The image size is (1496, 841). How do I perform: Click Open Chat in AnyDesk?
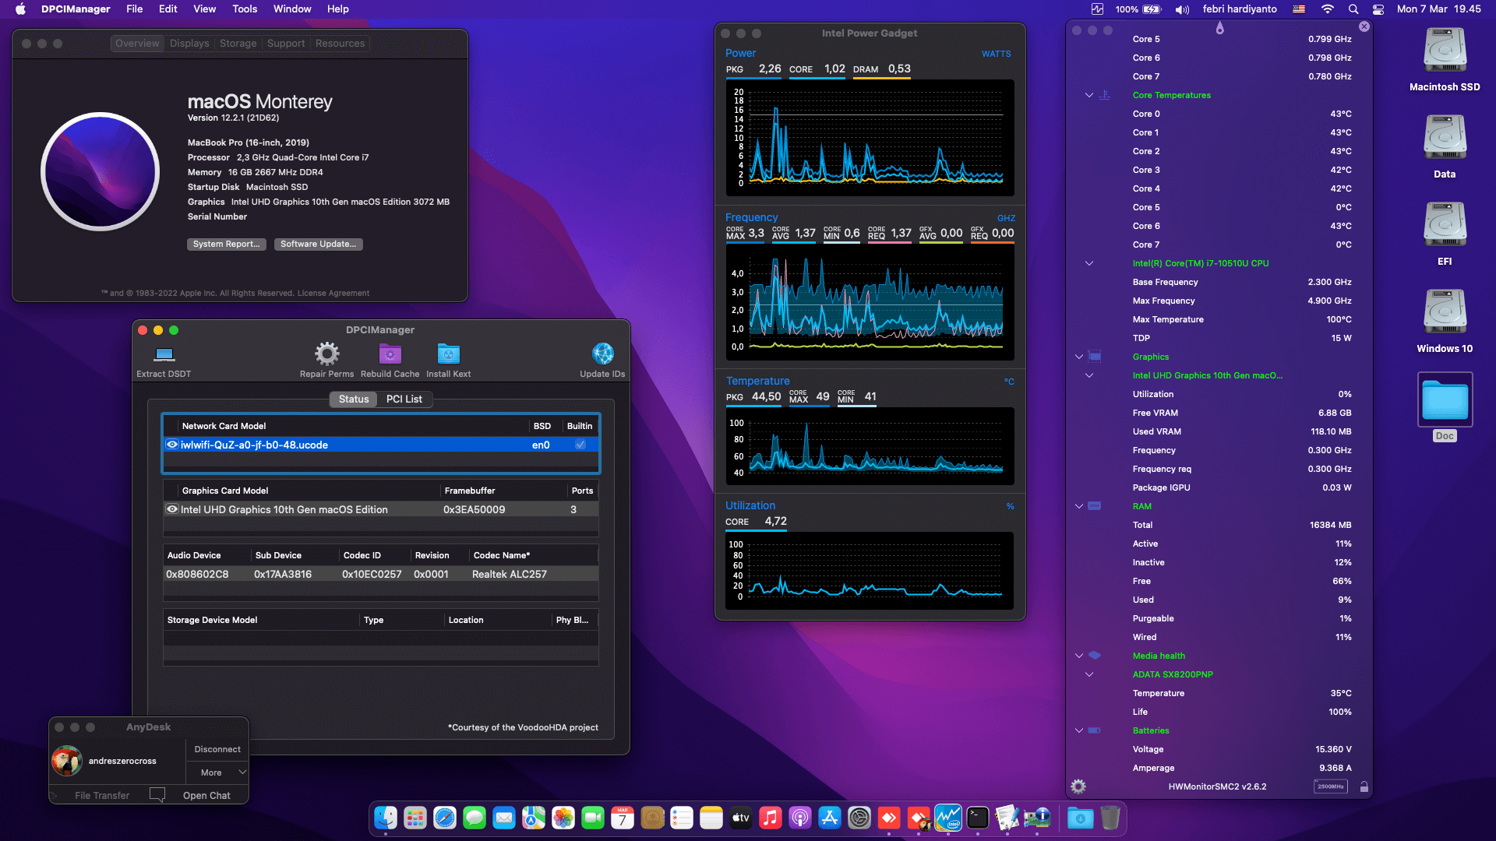click(x=206, y=795)
